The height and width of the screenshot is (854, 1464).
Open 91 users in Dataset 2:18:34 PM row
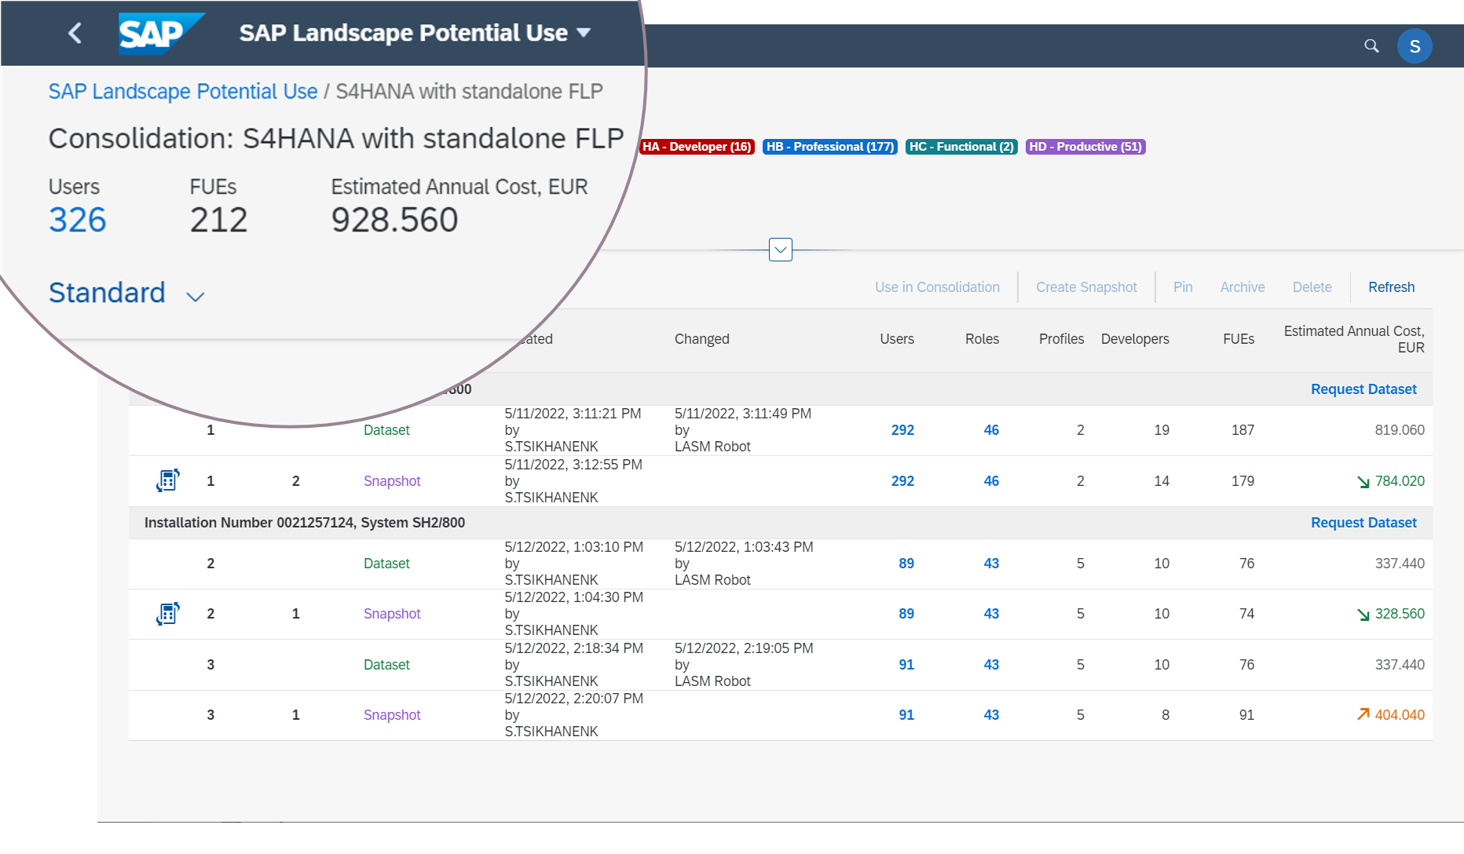(906, 665)
